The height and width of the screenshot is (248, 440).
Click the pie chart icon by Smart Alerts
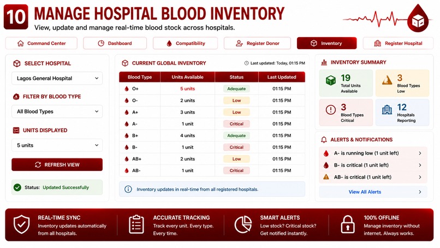click(x=243, y=225)
